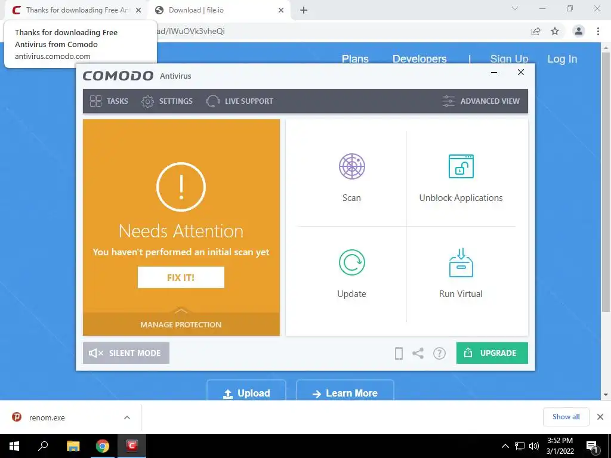Show hidden system tray icons
The height and width of the screenshot is (458, 611).
[x=505, y=446]
